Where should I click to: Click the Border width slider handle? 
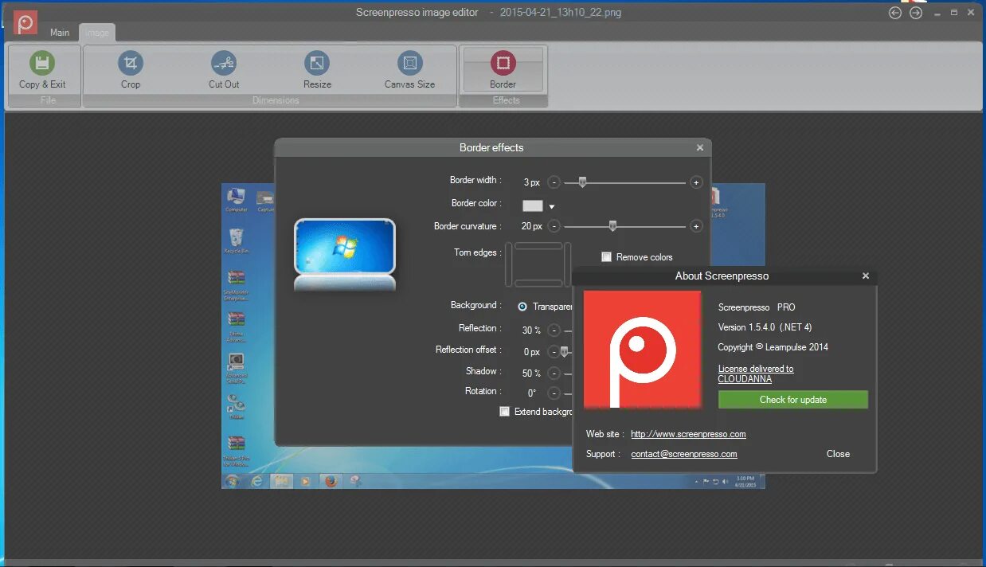pos(582,182)
